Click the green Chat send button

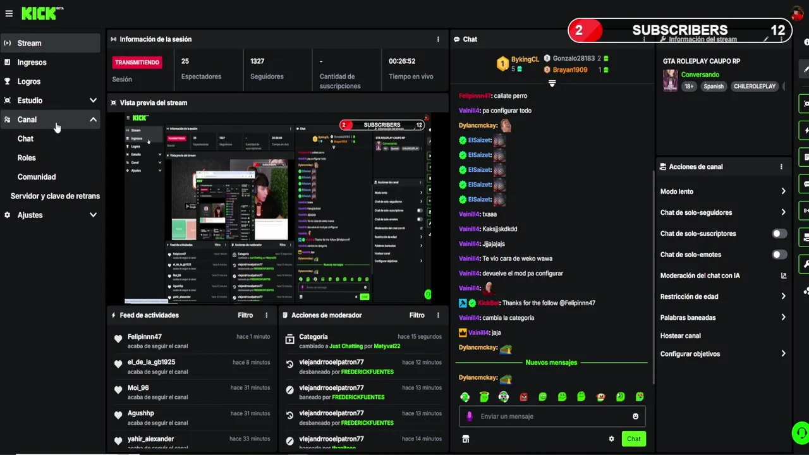click(x=634, y=439)
